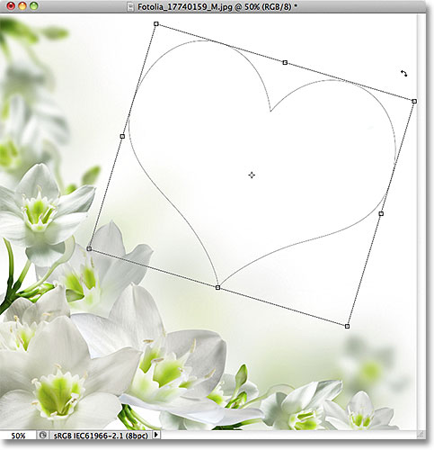434x450 pixels.
Task: Click the bottom-right transform corner handle
Action: click(347, 326)
